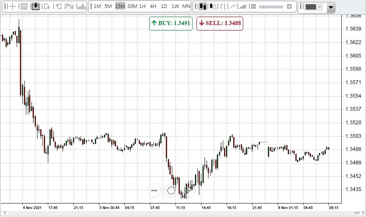
Task: Select the active 15M timeframe
Action: click(120, 6)
